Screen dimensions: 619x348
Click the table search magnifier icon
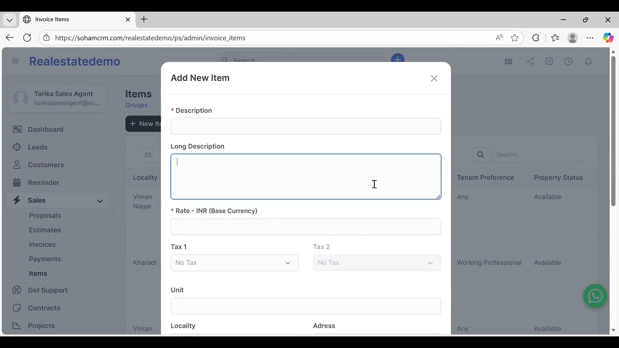(480, 155)
